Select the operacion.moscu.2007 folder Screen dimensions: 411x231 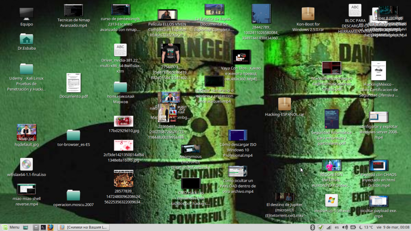coord(74,195)
